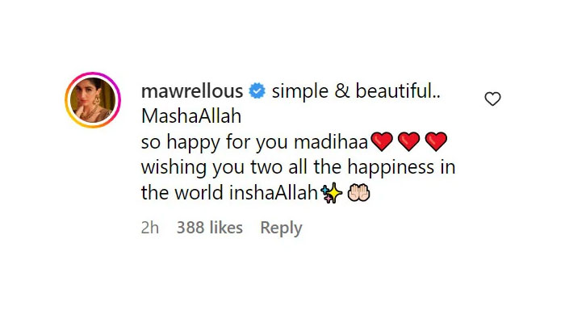Click the open hands prayer emoji

coord(358,193)
